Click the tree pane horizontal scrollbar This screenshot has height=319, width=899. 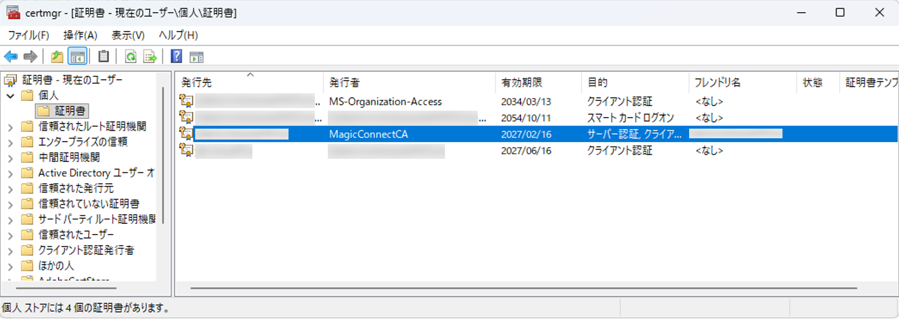68,289
